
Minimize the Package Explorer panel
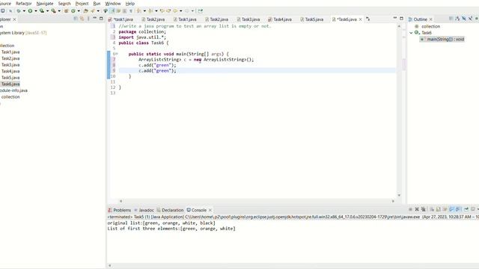[95, 19]
